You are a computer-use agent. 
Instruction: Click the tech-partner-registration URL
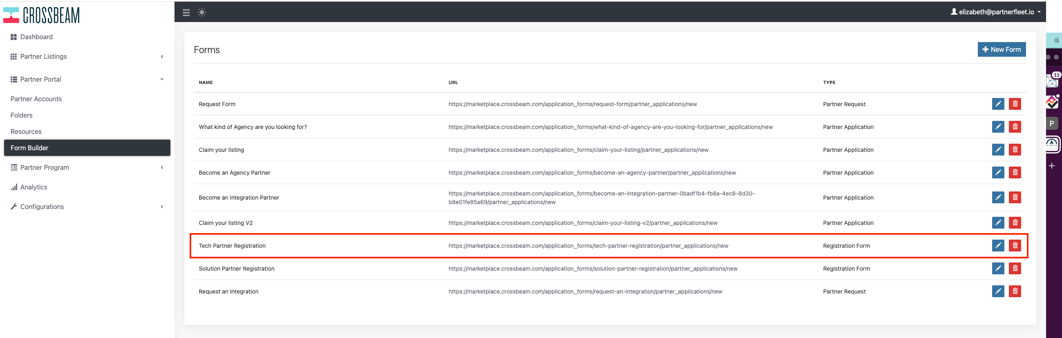pos(588,246)
